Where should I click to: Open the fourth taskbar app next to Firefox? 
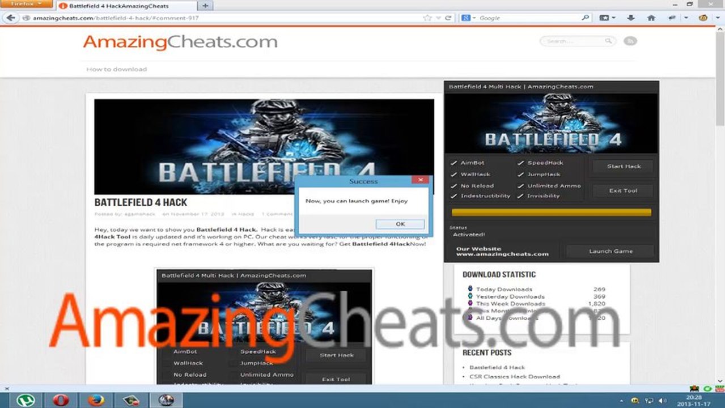tap(131, 400)
